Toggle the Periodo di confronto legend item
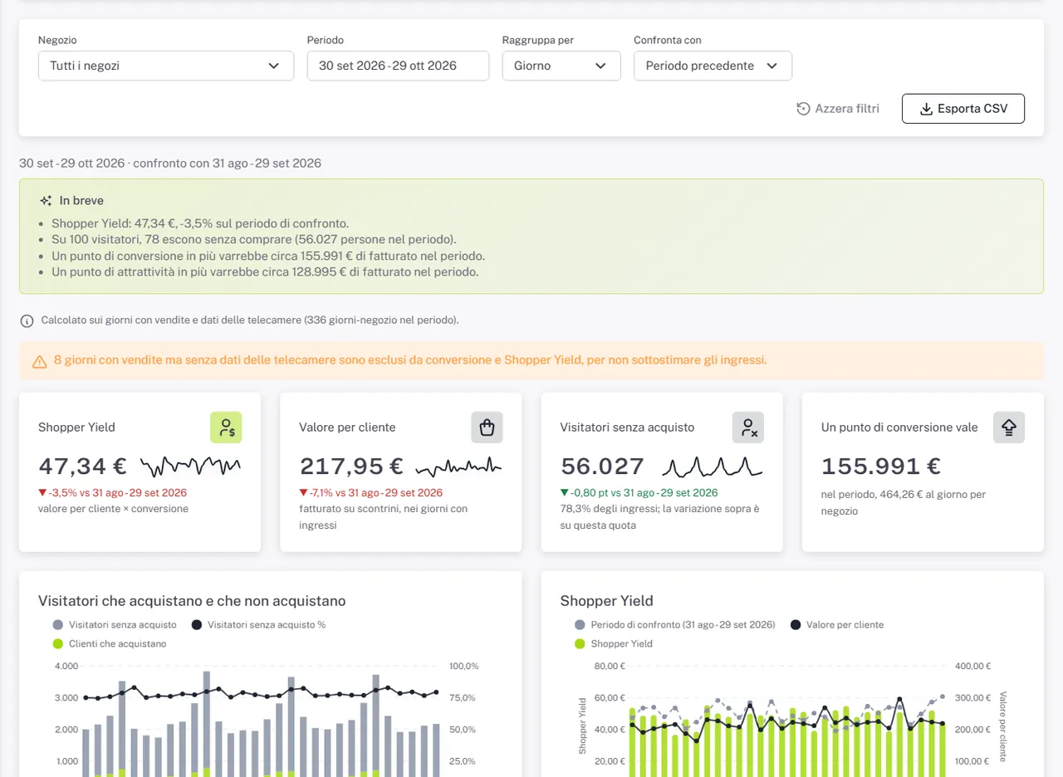The height and width of the screenshot is (777, 1063). tap(674, 624)
